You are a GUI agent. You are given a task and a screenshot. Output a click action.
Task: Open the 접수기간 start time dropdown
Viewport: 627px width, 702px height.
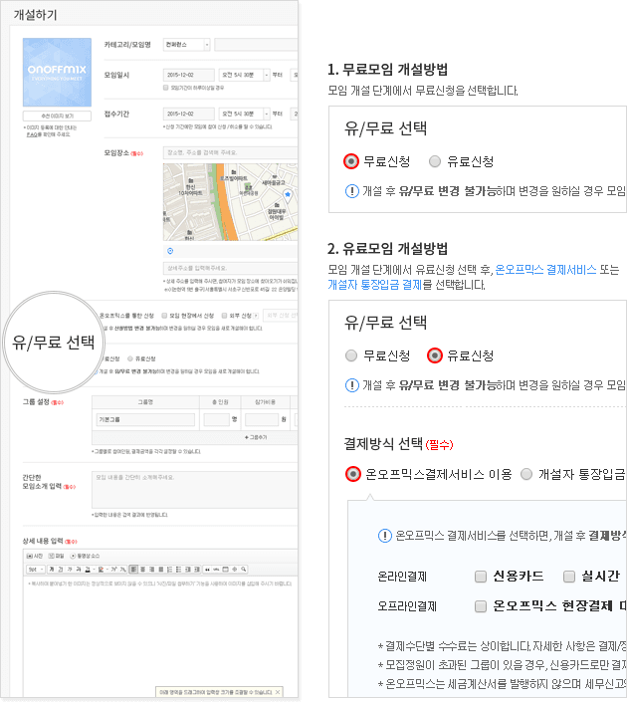pyautogui.click(x=244, y=114)
